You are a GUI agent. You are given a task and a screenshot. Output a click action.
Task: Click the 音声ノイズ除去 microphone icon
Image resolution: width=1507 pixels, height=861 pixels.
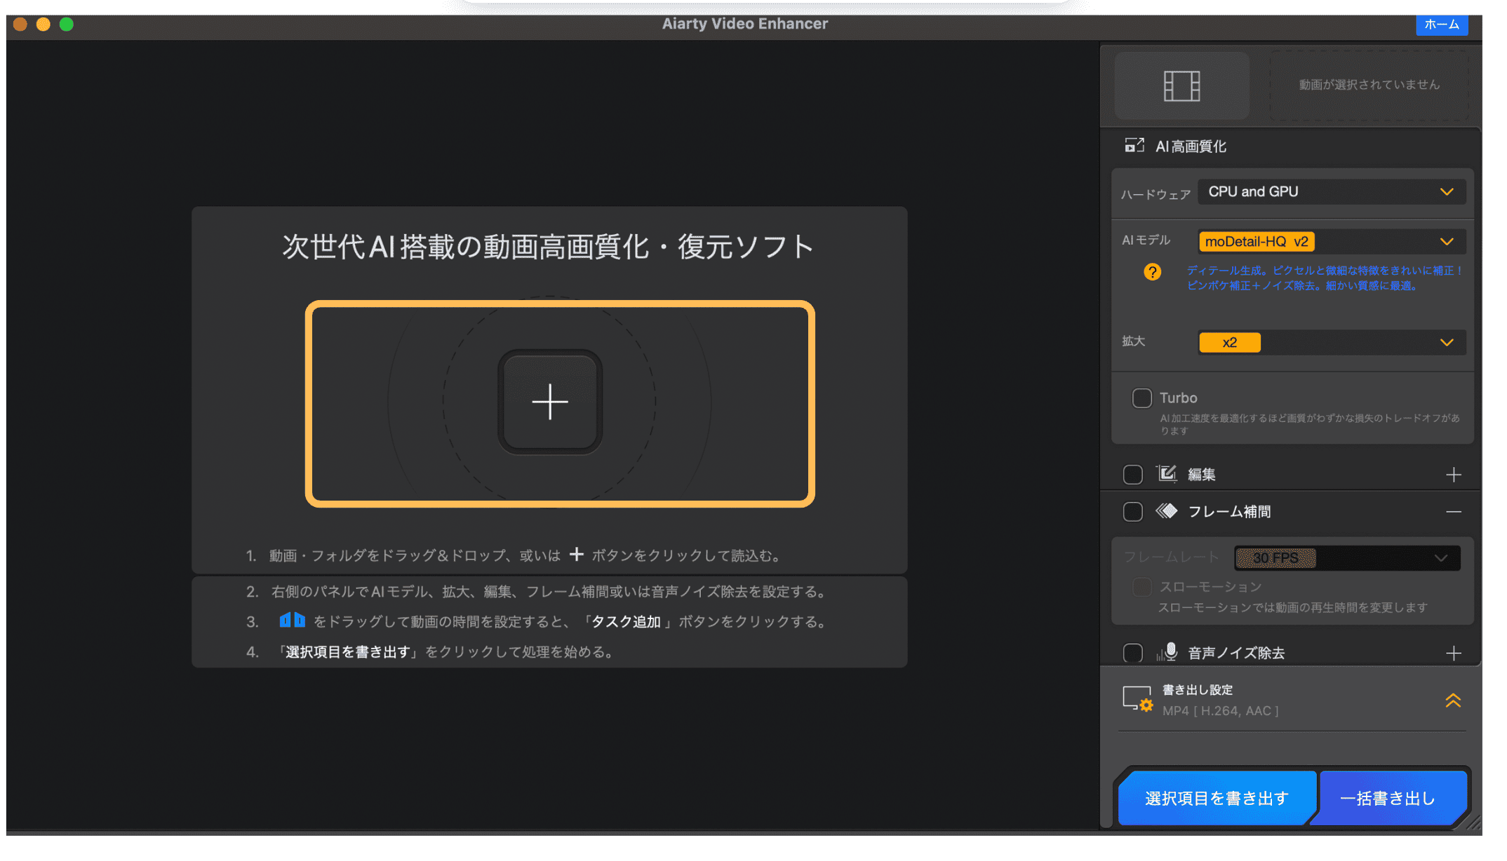point(1167,652)
